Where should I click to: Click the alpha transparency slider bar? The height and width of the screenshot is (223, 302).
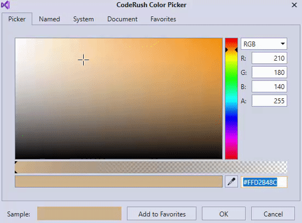click(x=151, y=167)
